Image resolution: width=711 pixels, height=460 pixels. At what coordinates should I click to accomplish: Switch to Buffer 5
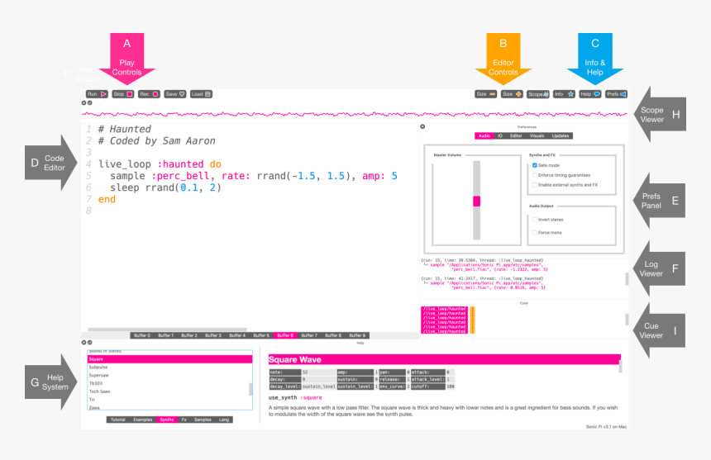point(261,335)
